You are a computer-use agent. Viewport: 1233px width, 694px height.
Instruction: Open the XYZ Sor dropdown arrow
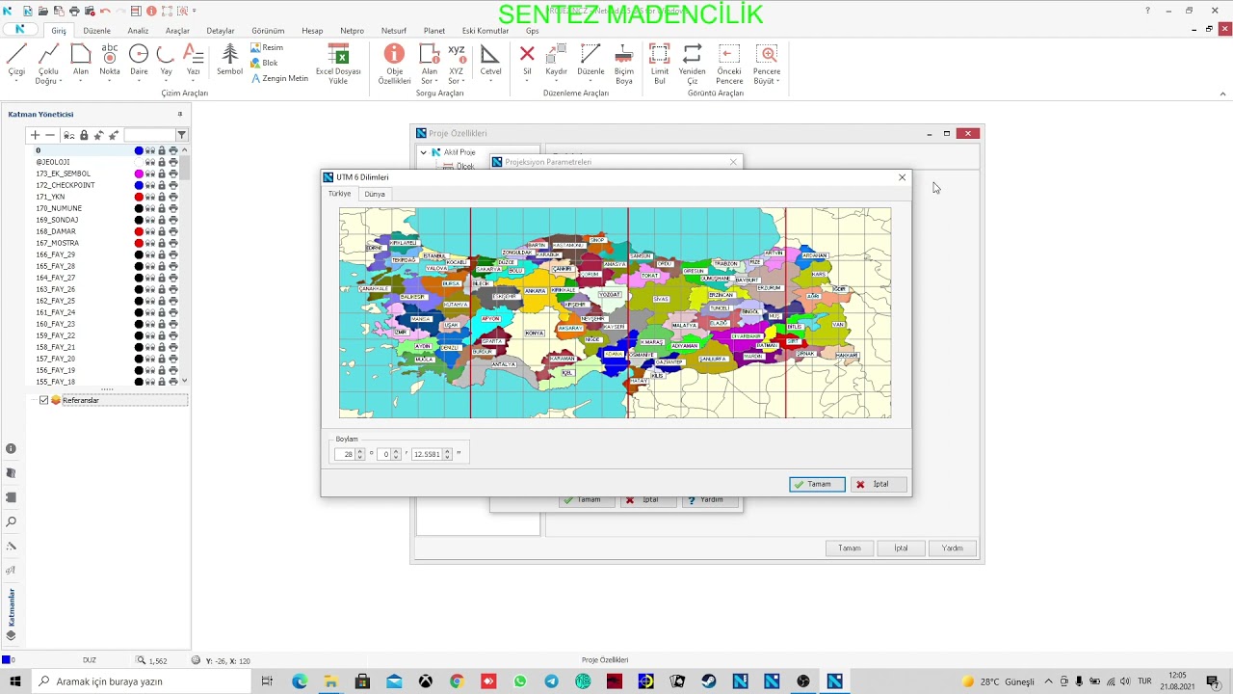[x=465, y=81]
